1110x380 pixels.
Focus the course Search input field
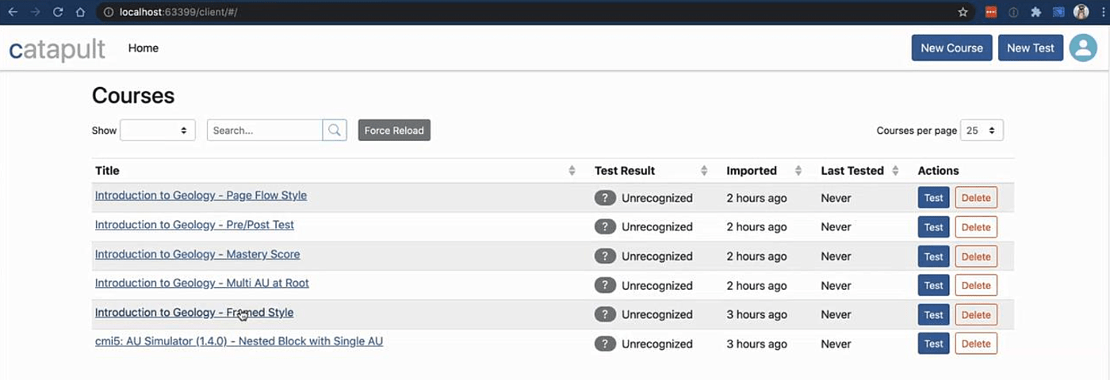click(265, 131)
